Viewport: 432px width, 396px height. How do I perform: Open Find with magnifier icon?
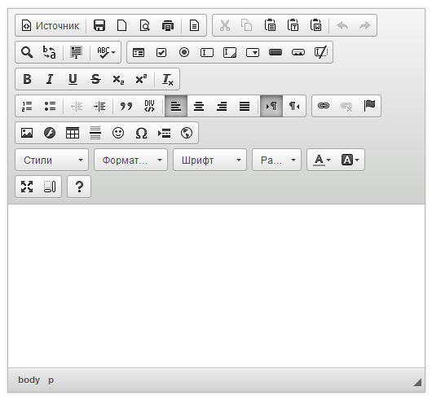[x=27, y=52]
